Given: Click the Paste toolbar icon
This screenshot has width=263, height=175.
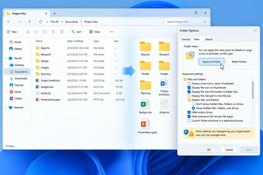Looking at the screenshot, I should tap(45, 32).
